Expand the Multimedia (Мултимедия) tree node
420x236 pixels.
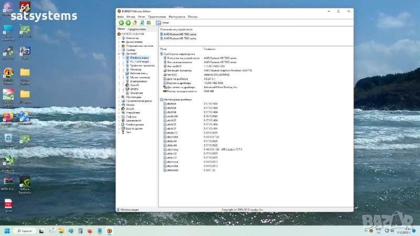(119, 97)
